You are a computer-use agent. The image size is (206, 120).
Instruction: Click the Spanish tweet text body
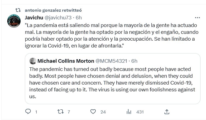[109, 35]
